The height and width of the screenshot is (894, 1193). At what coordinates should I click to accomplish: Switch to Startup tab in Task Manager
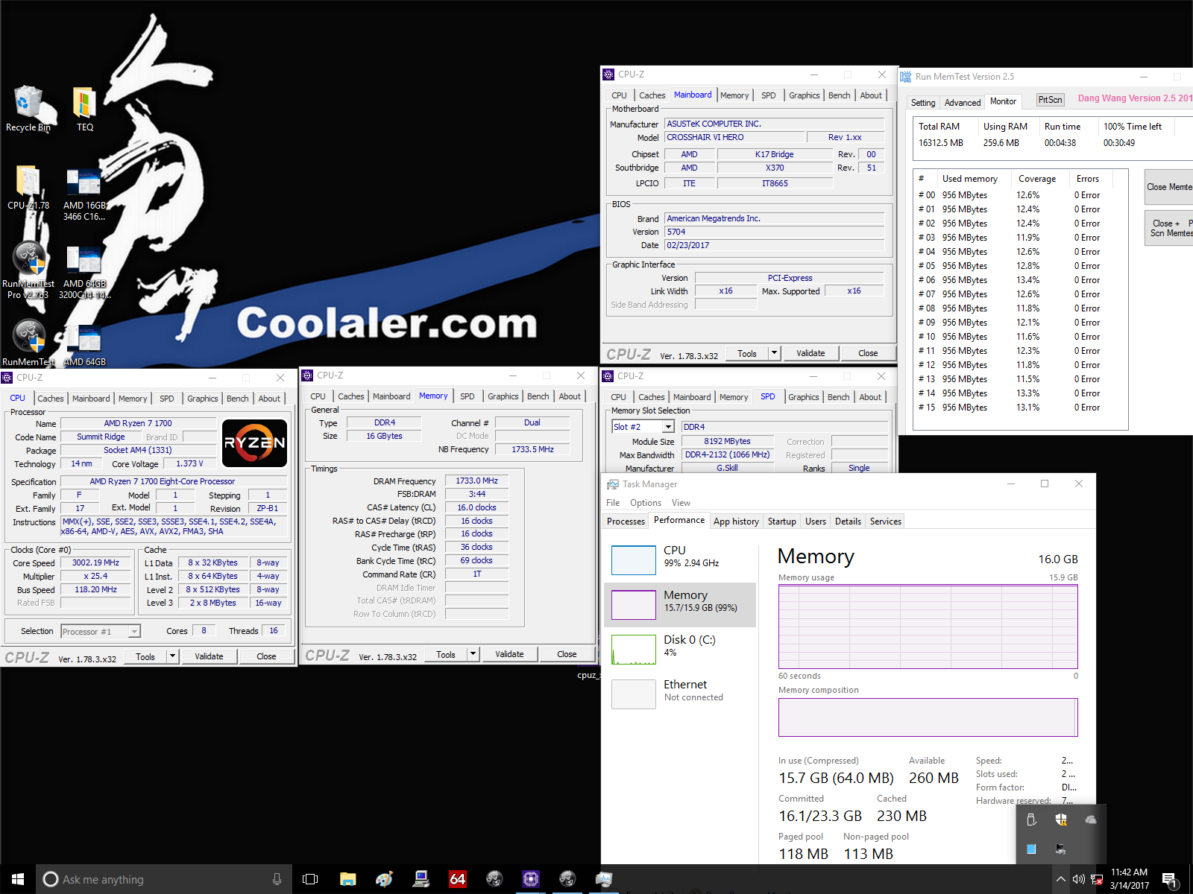(x=782, y=521)
